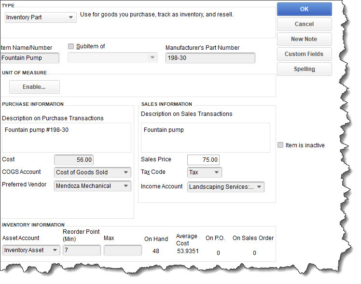Image resolution: width=361 pixels, height=284 pixels.
Task: Open Custom Fields
Action: click(x=304, y=54)
